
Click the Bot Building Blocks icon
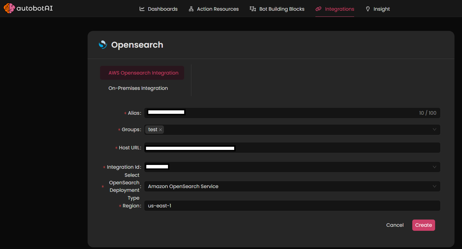(x=253, y=9)
